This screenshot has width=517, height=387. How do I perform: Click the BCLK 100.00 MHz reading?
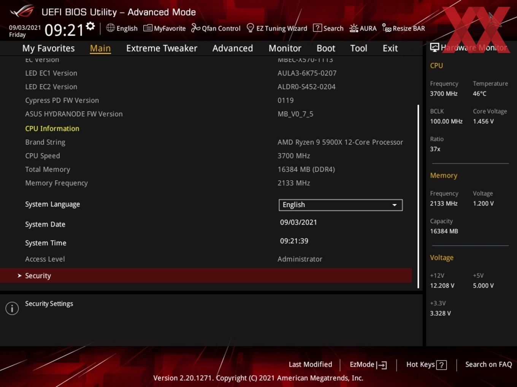click(x=446, y=121)
